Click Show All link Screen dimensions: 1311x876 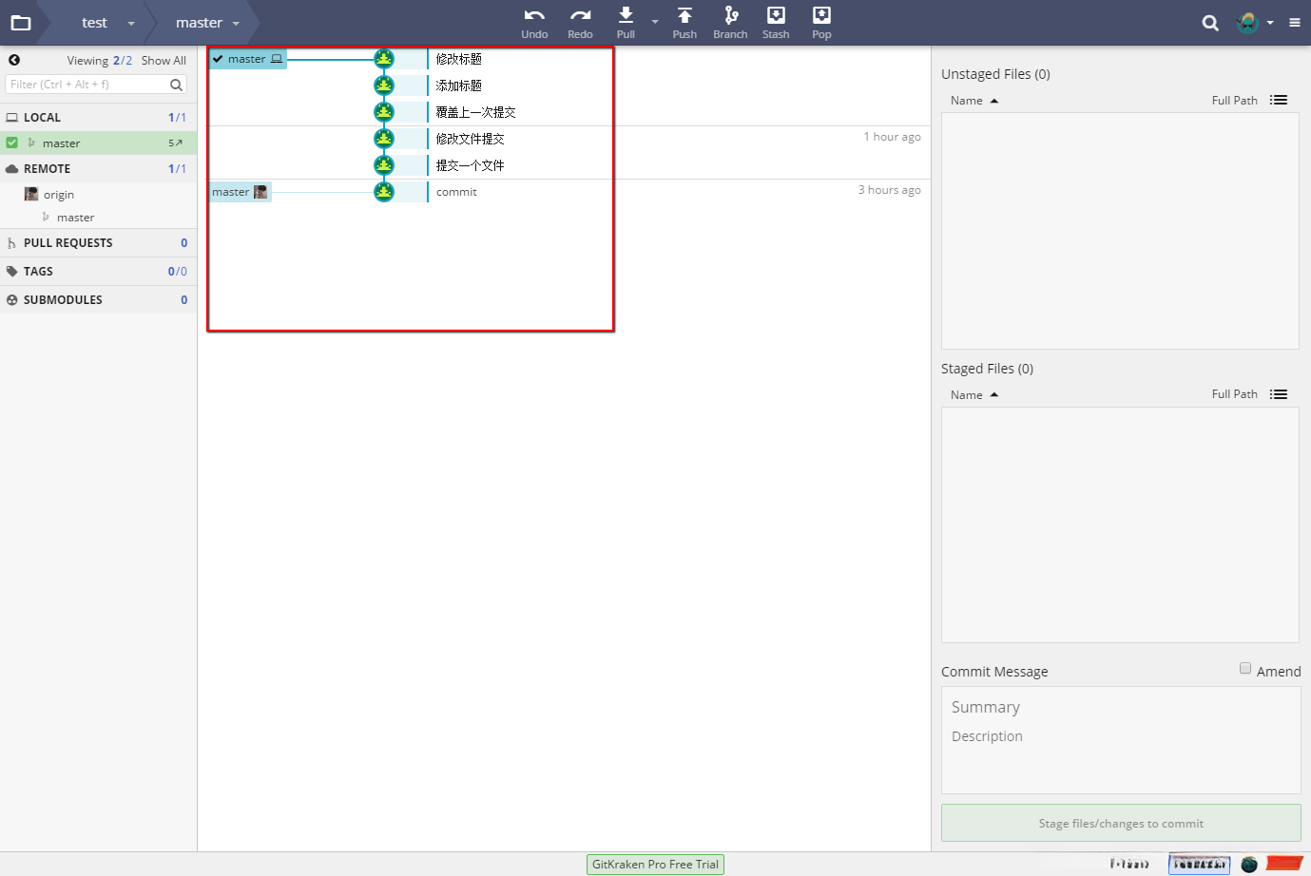pyautogui.click(x=164, y=61)
